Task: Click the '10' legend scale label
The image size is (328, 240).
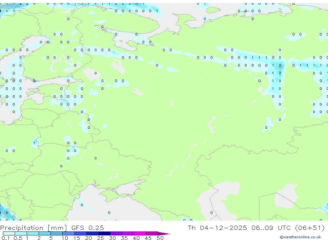Action: tap(65, 238)
